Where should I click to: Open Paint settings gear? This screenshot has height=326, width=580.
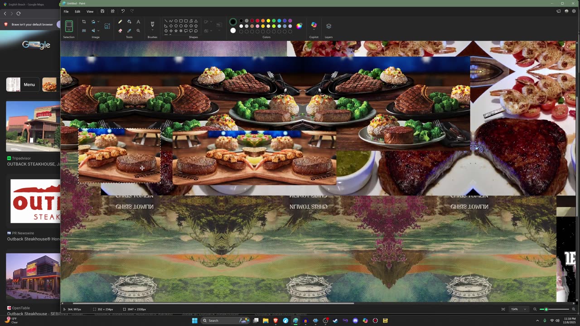coord(574,11)
